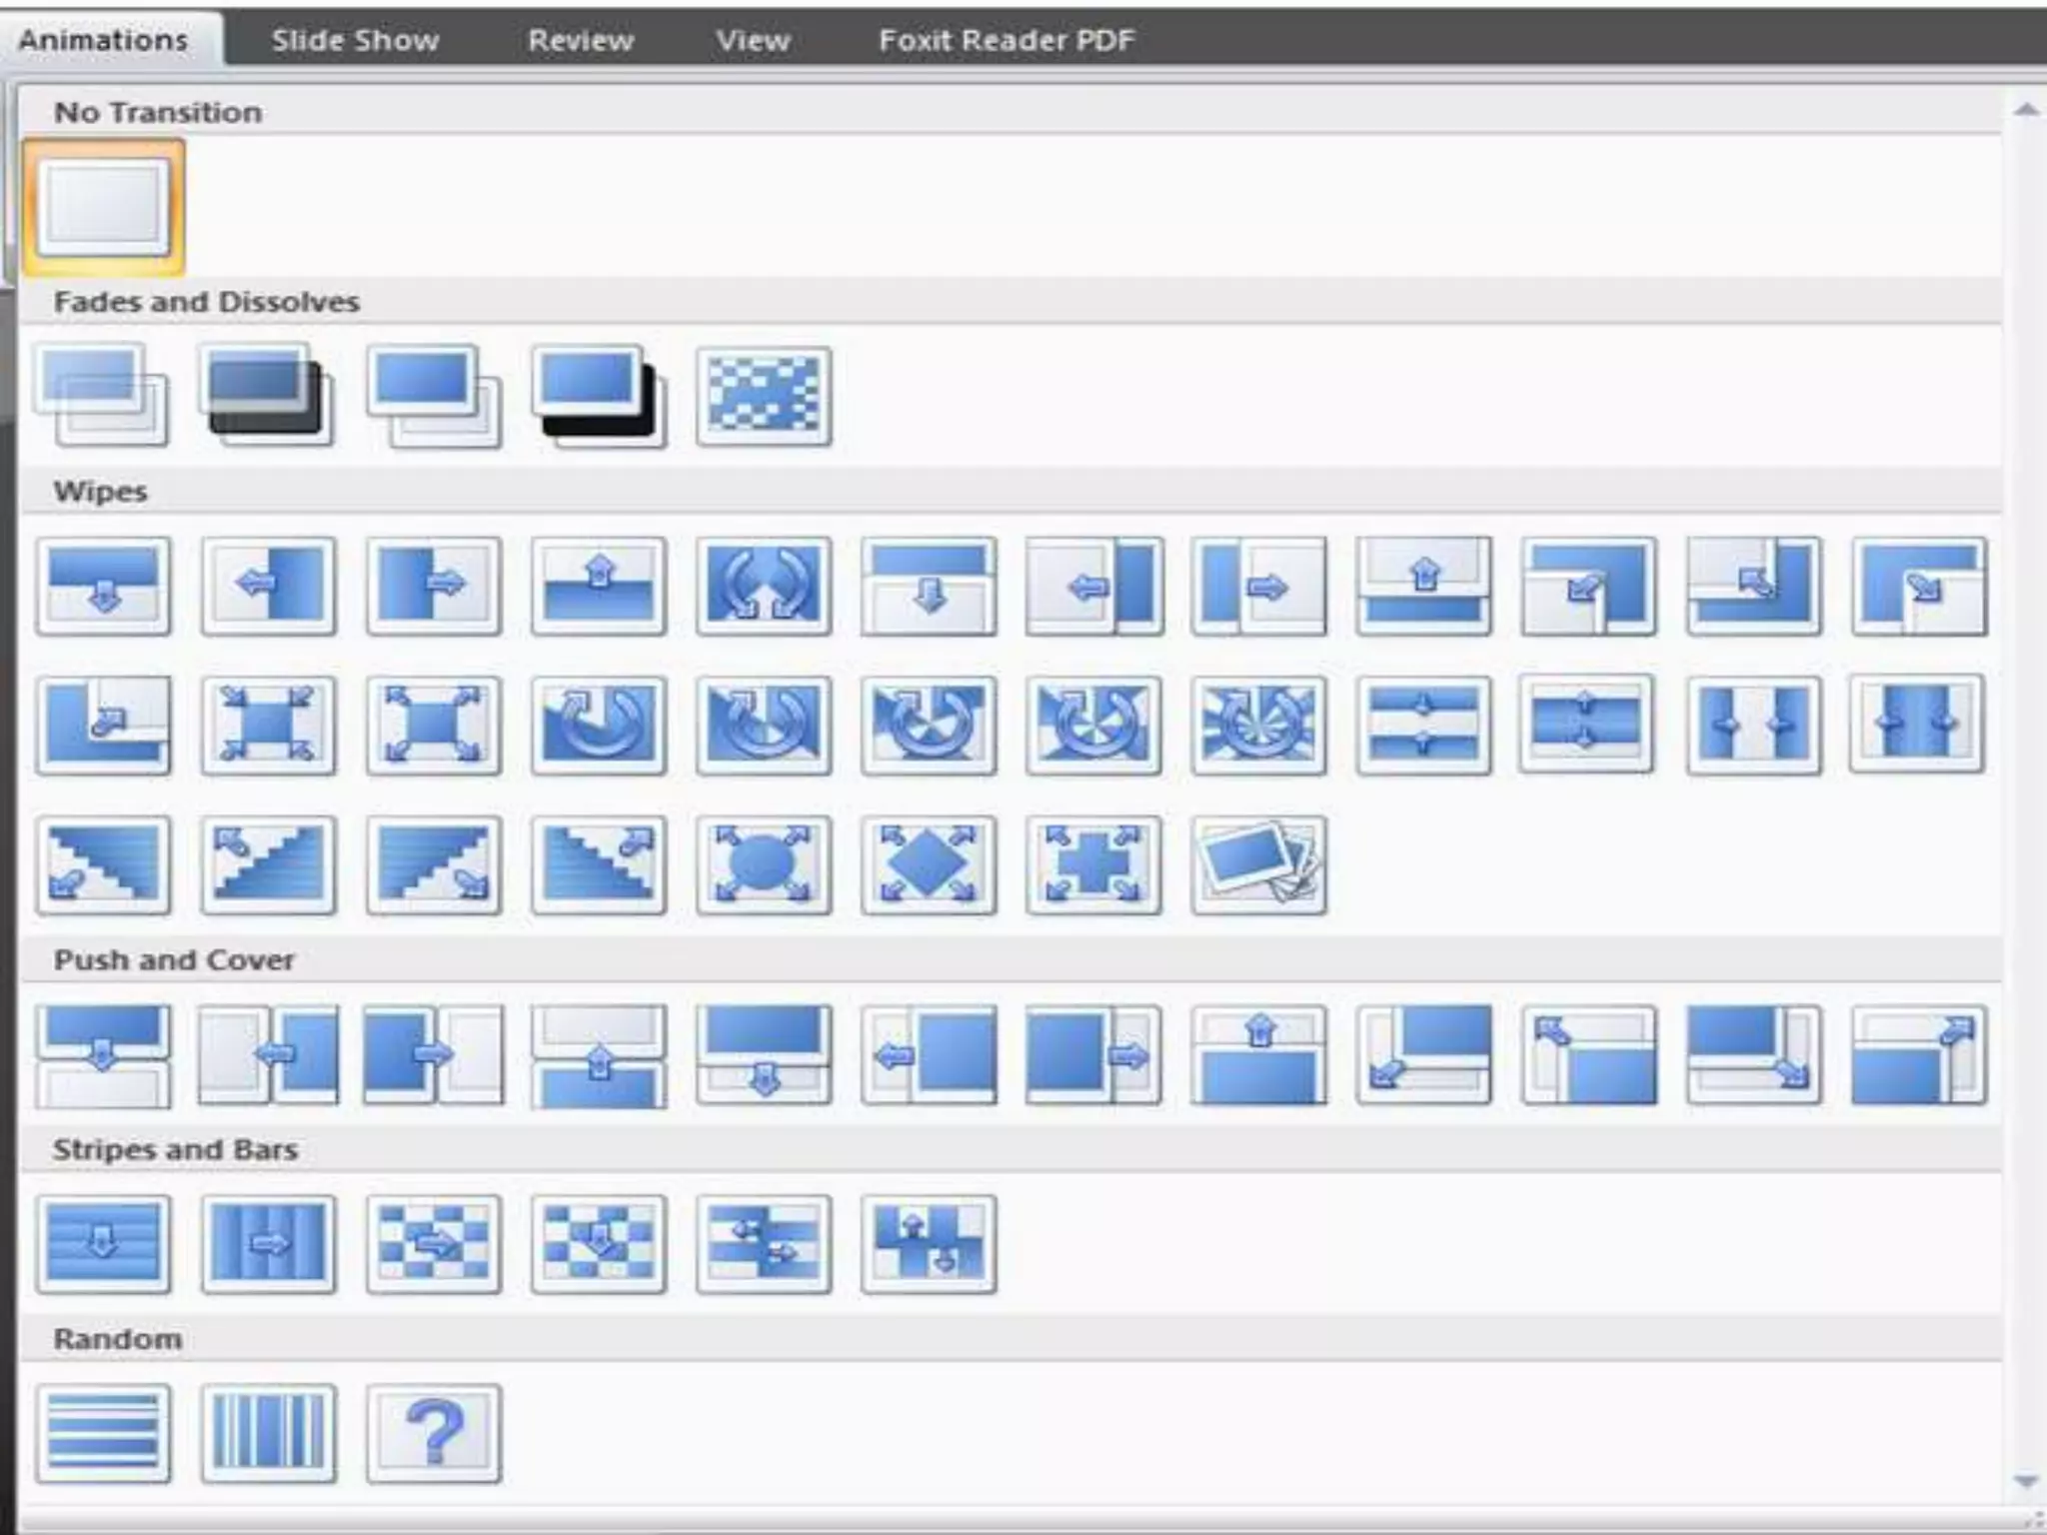Image resolution: width=2047 pixels, height=1535 pixels.
Task: Open the Slide Show tab
Action: click(x=355, y=40)
